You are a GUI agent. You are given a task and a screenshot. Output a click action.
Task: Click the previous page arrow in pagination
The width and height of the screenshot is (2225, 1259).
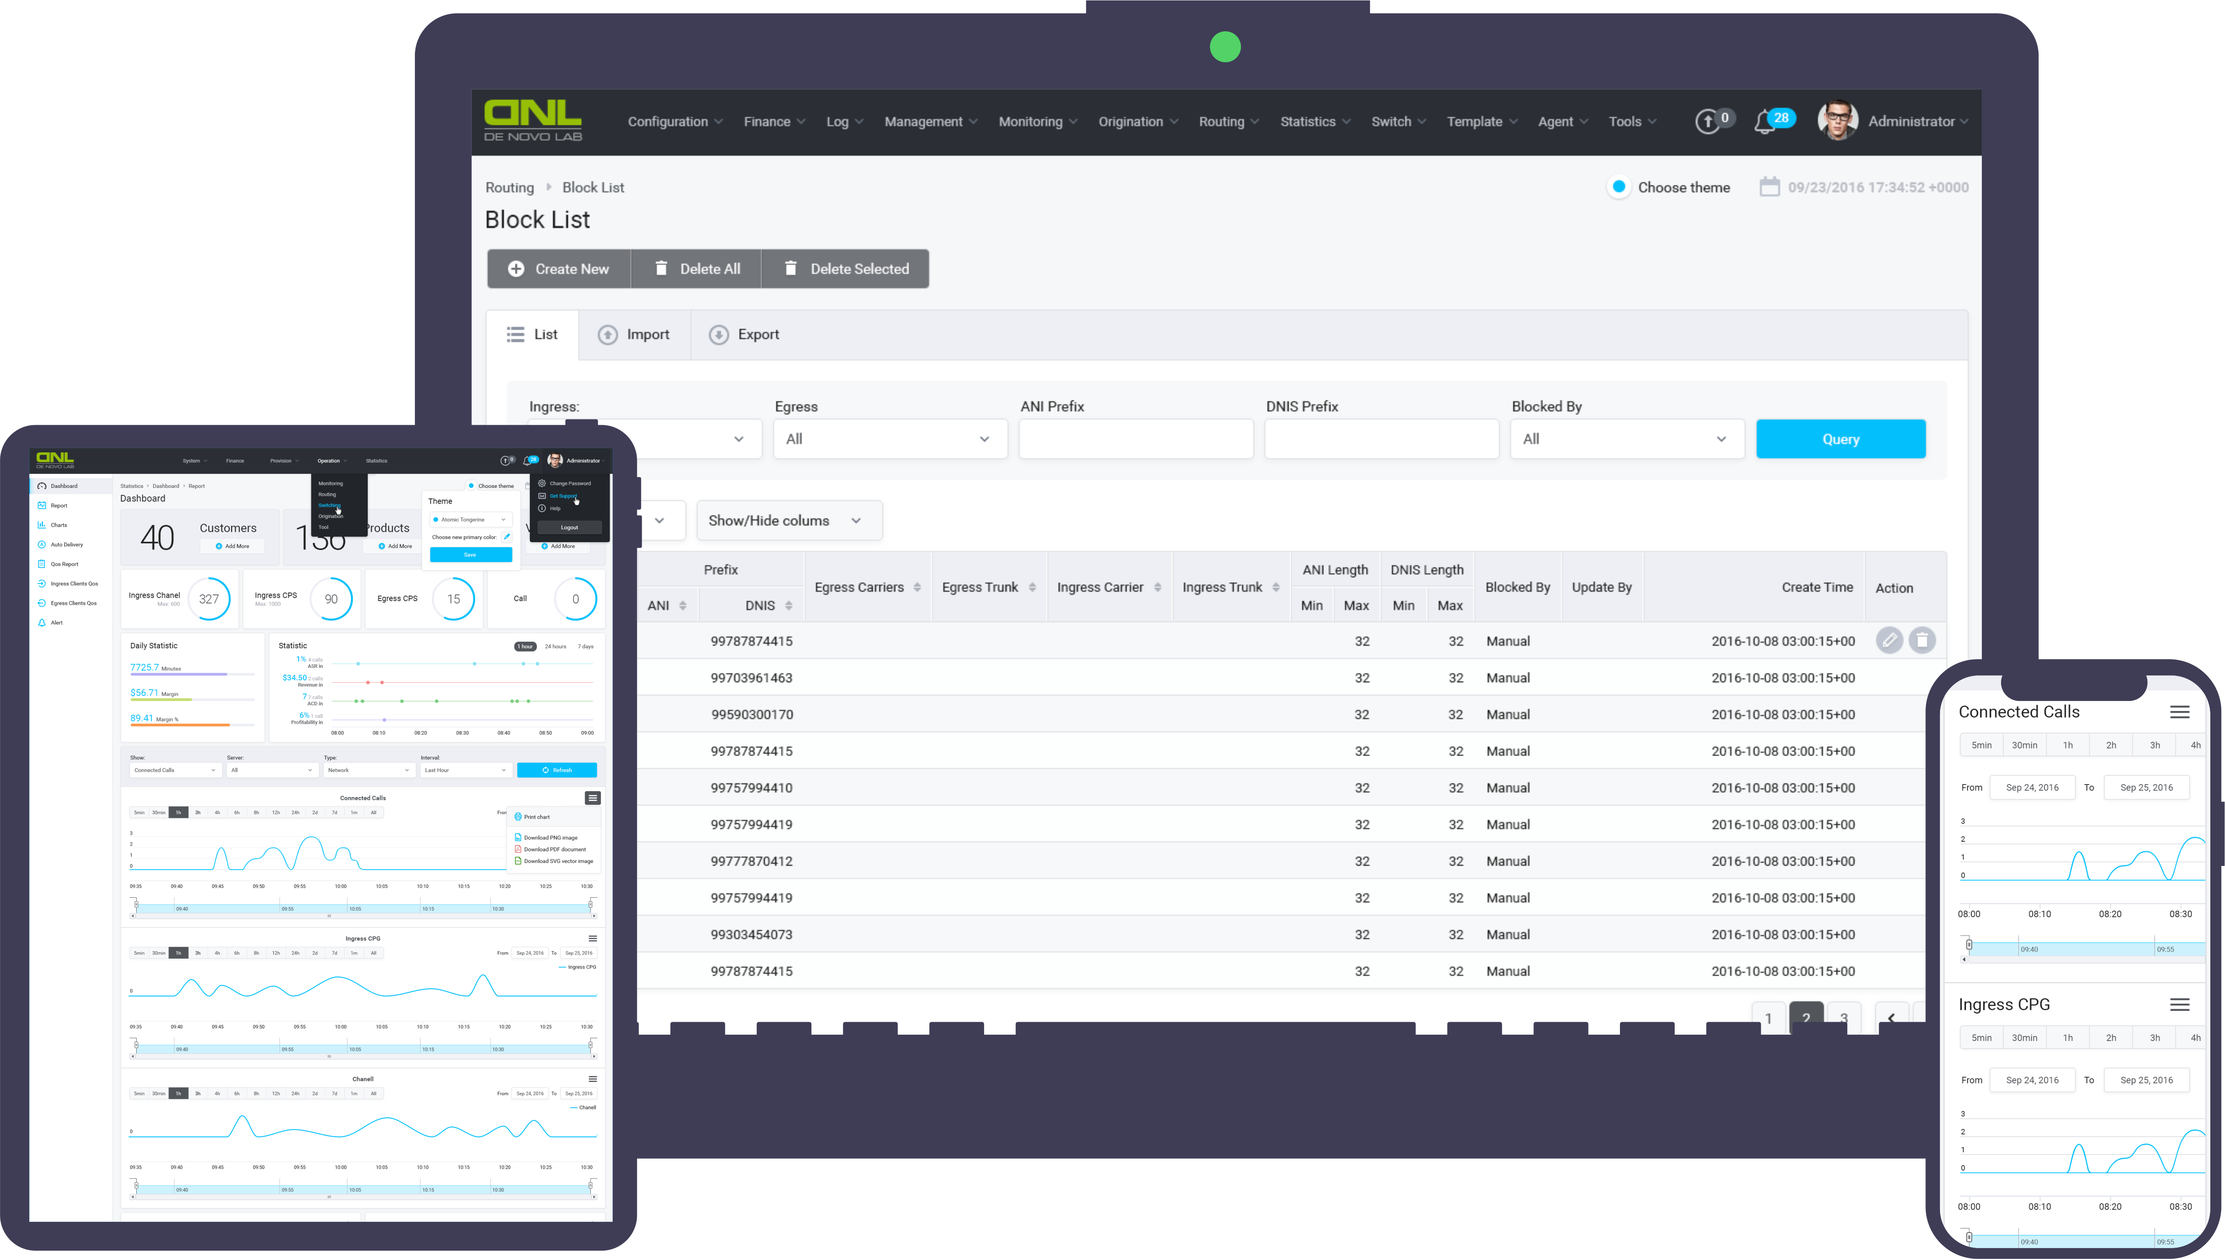[x=1891, y=1018]
